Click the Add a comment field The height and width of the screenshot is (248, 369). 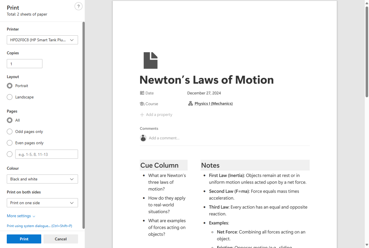pyautogui.click(x=164, y=138)
